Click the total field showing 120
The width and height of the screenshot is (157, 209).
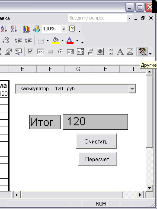point(95,122)
